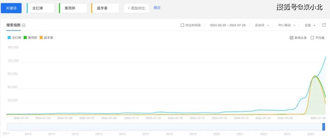Click the 确定 link
The height and width of the screenshot is (138, 330).
(157, 8)
